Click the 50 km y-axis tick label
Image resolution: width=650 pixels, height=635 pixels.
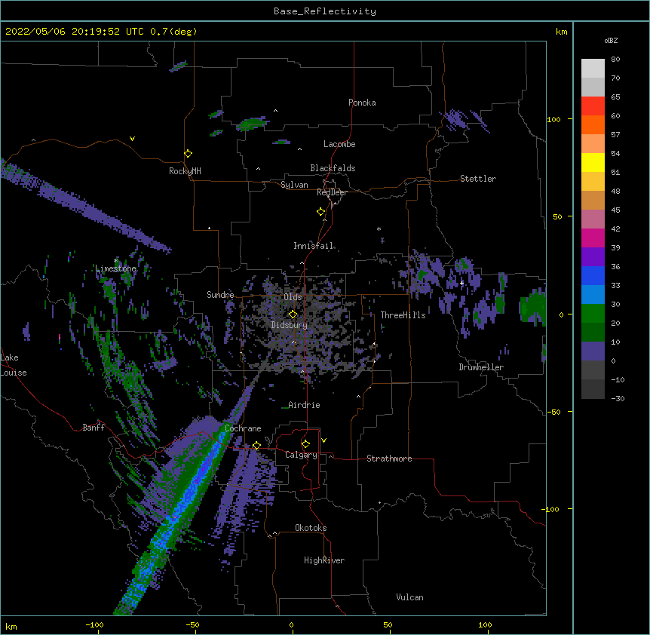tap(557, 216)
